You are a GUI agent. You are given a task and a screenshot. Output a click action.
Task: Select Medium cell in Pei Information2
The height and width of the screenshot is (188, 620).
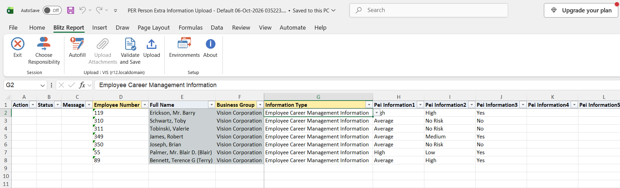coord(450,136)
